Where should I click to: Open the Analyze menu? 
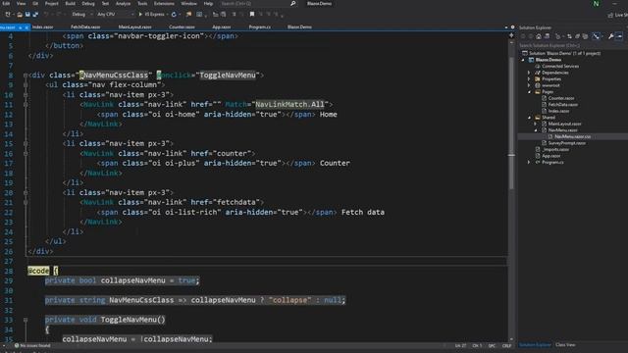[x=123, y=4]
